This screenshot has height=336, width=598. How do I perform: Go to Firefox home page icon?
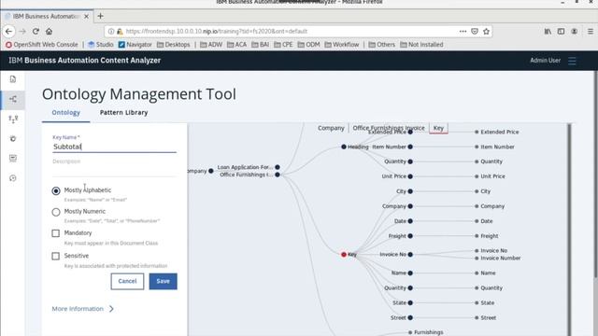point(49,31)
